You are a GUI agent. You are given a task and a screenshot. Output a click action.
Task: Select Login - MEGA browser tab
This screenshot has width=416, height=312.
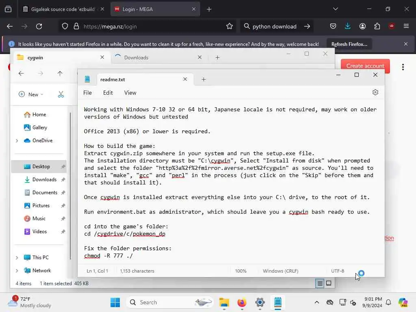pos(155,9)
